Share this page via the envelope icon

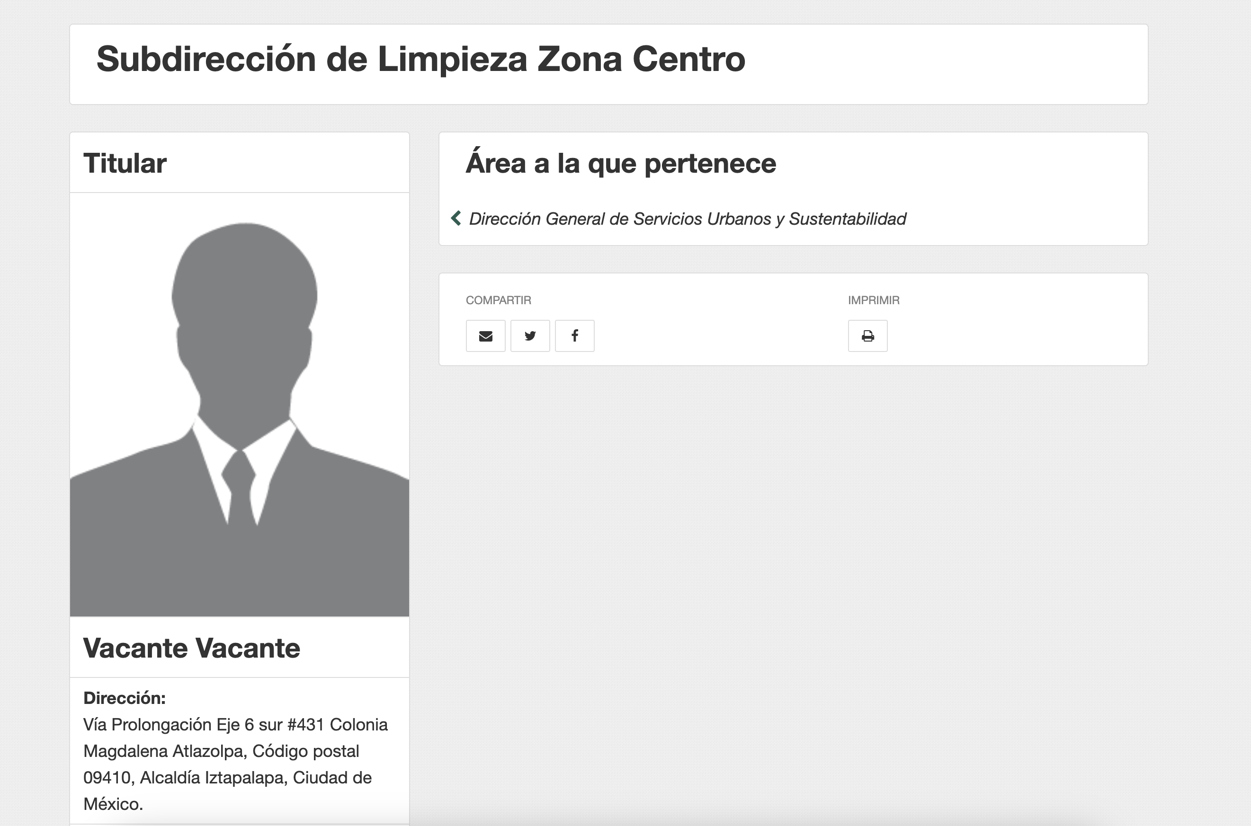485,335
